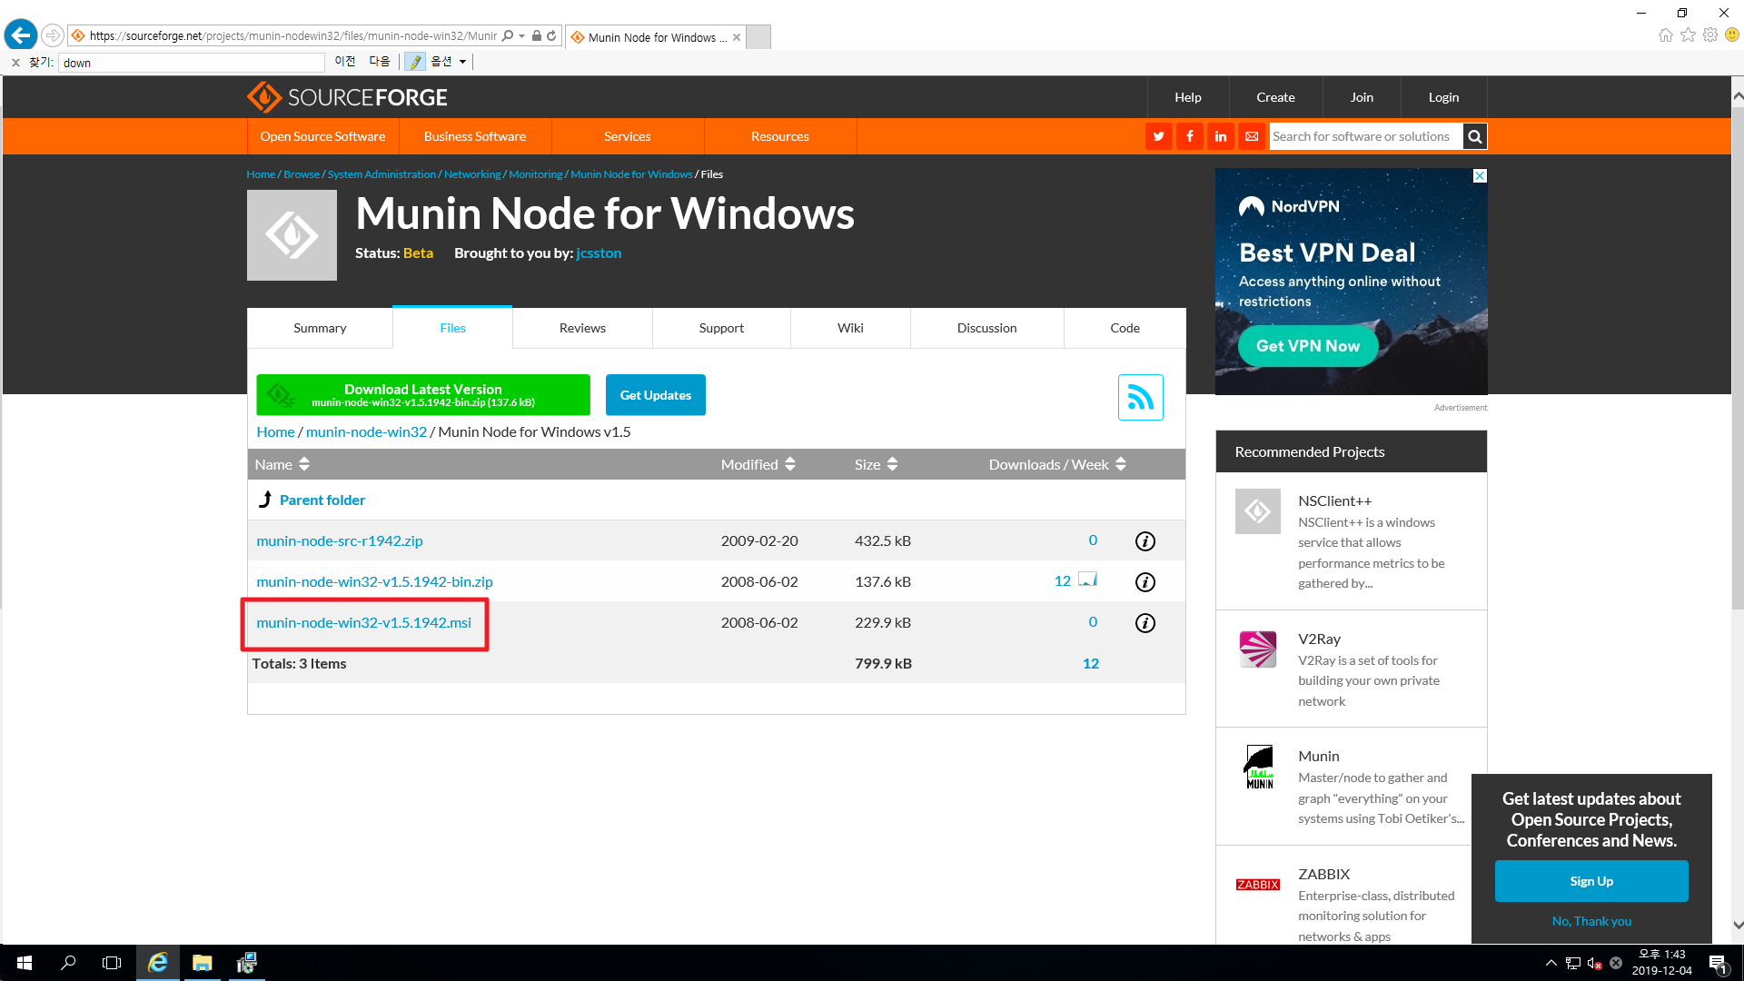Open the Parent folder link

(322, 500)
